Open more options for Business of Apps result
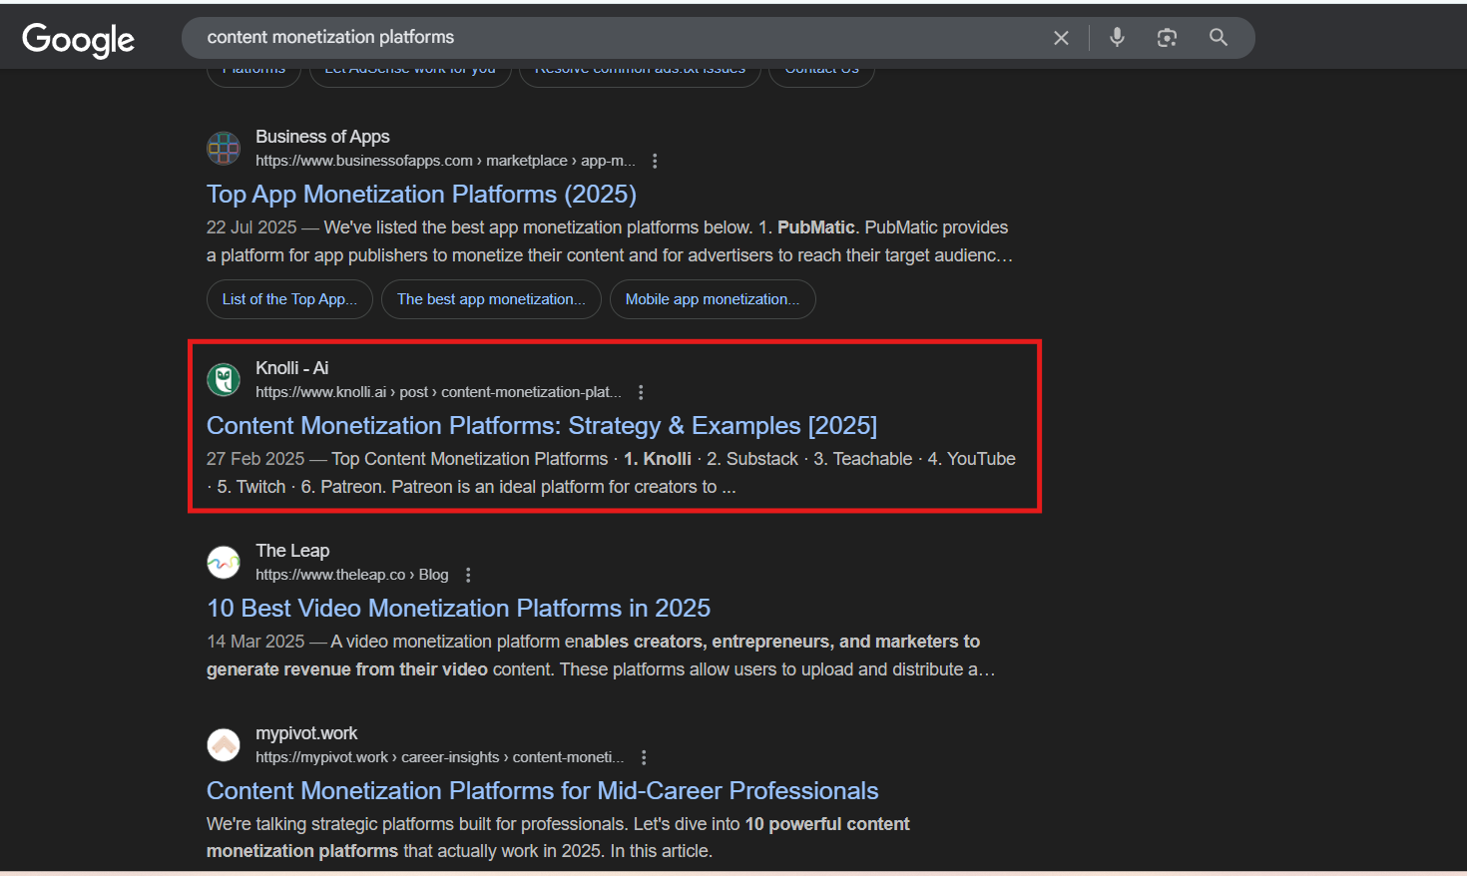The height and width of the screenshot is (876, 1467). [655, 161]
